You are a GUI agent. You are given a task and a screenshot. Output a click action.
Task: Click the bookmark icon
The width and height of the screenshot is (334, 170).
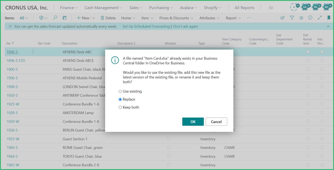329,18
